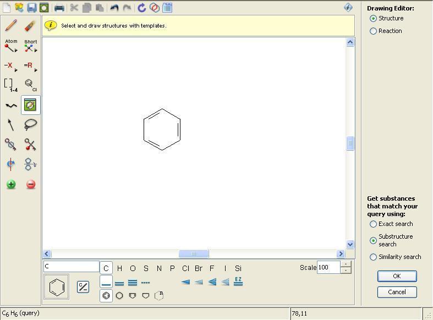Decrease Scale with the down stepper
Screen dimensions: 433x320
[x=346, y=271]
